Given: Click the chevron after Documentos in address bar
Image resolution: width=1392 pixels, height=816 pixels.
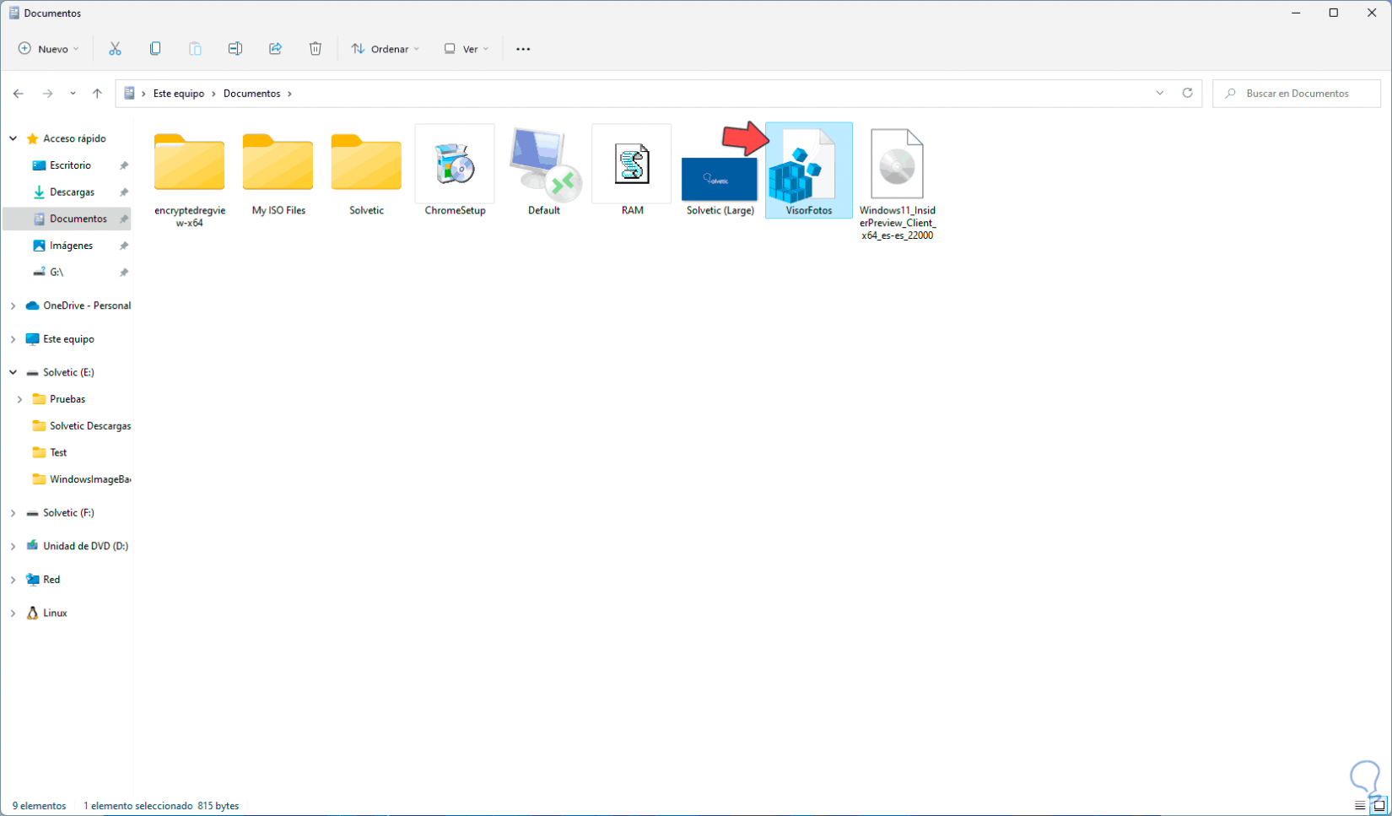Looking at the screenshot, I should (x=289, y=94).
